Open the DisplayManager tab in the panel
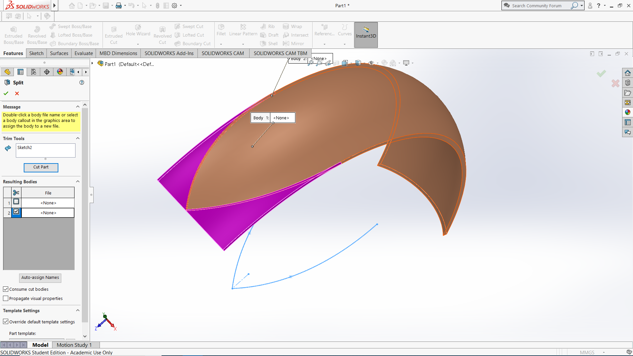This screenshot has width=633, height=356. click(60, 72)
